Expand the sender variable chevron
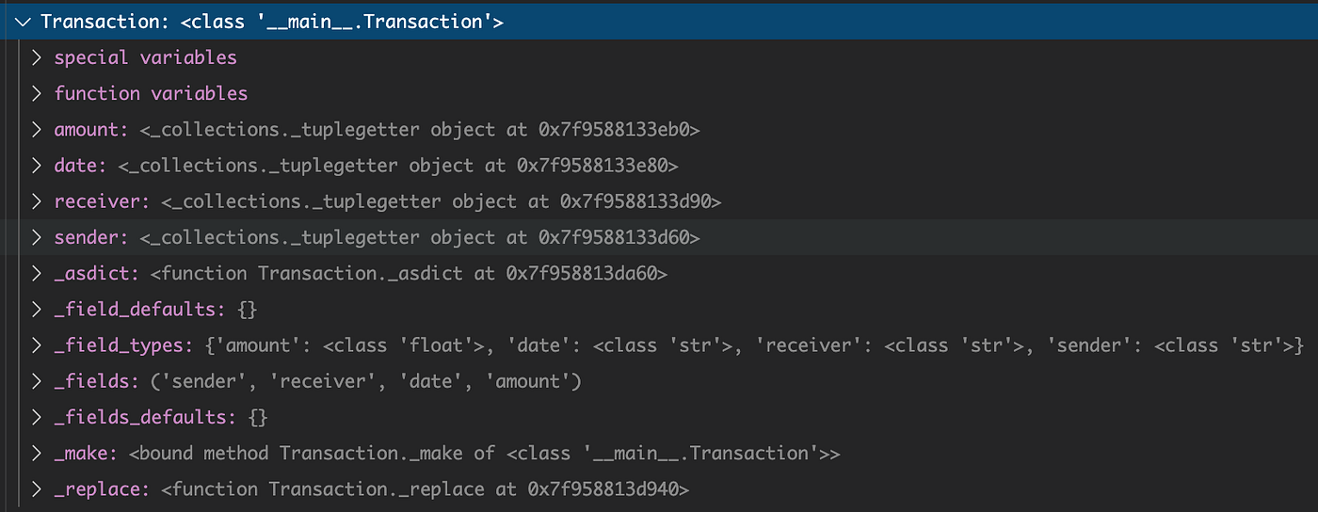 (37, 237)
